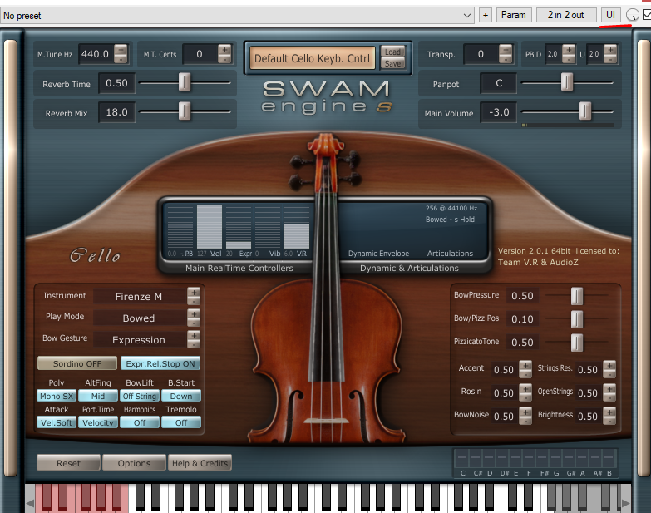Click the PB D stepper
This screenshot has width=651, height=513.
[x=569, y=54]
